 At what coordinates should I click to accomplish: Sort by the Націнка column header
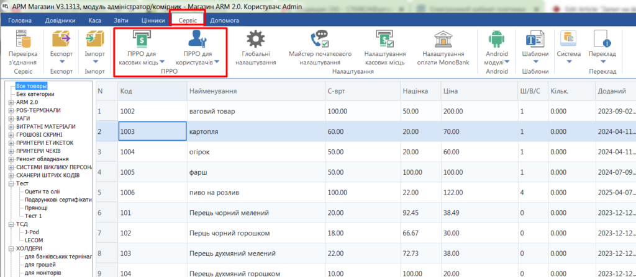(x=420, y=91)
